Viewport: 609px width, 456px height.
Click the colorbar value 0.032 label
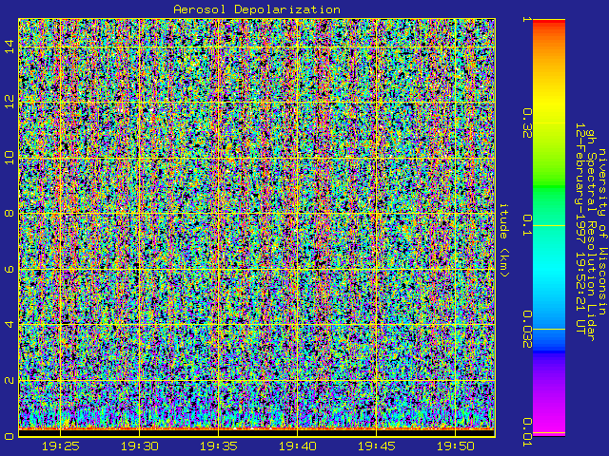pyautogui.click(x=526, y=329)
